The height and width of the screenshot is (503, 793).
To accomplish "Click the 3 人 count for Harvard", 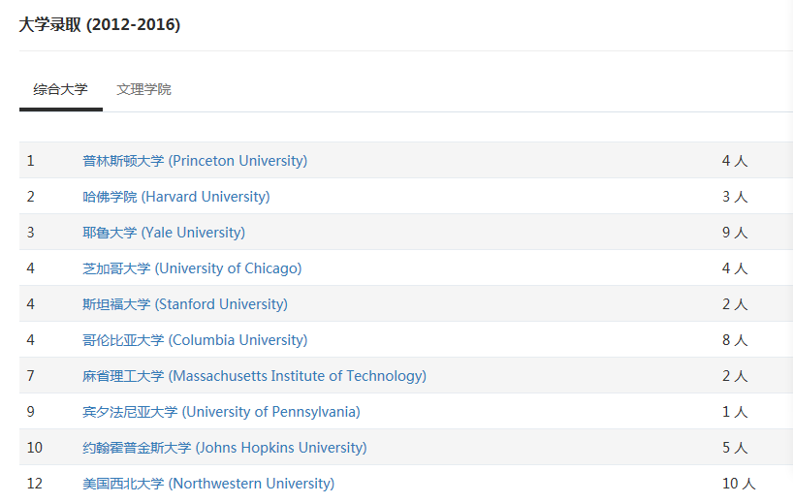I will click(735, 197).
